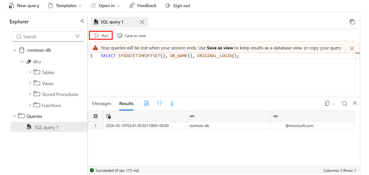Expand the Views folder
This screenshot has width=369, height=175.
click(x=30, y=83)
